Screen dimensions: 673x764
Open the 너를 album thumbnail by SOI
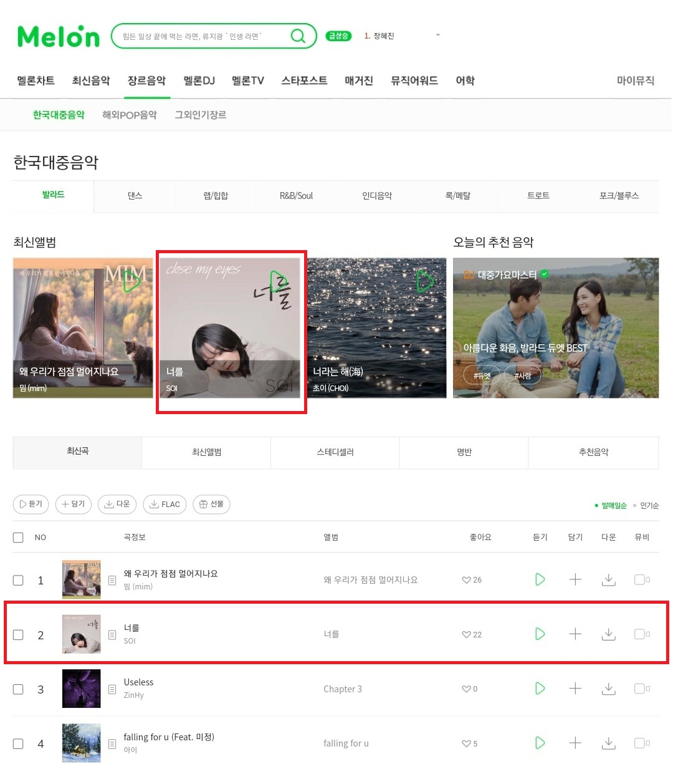82,634
